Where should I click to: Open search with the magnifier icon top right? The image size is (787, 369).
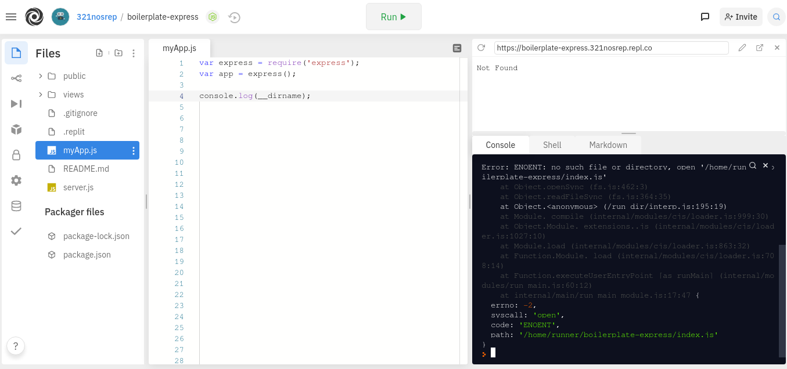(x=777, y=16)
